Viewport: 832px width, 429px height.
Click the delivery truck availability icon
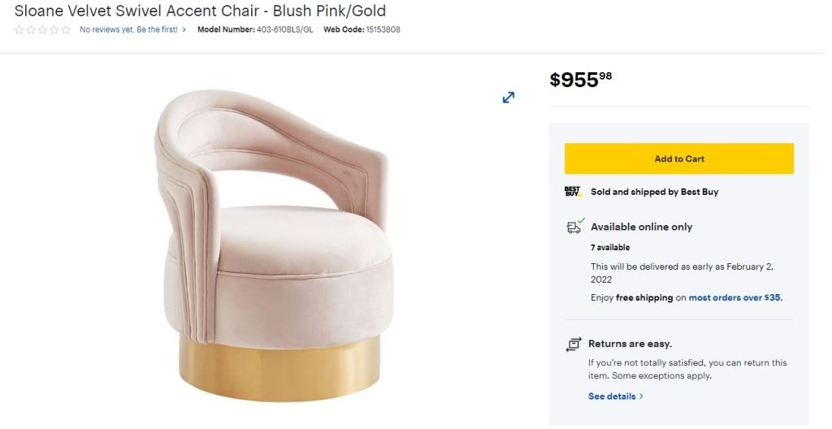point(574,227)
